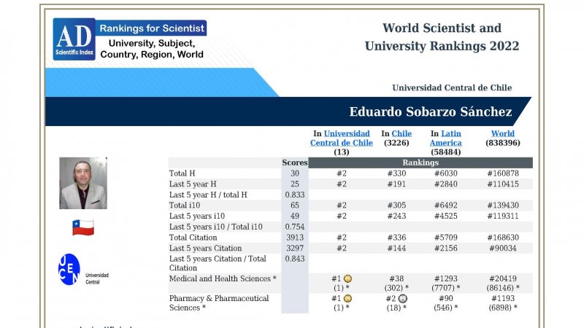Click the UCEN Universidad Central logo
The width and height of the screenshot is (584, 328).
(x=69, y=269)
